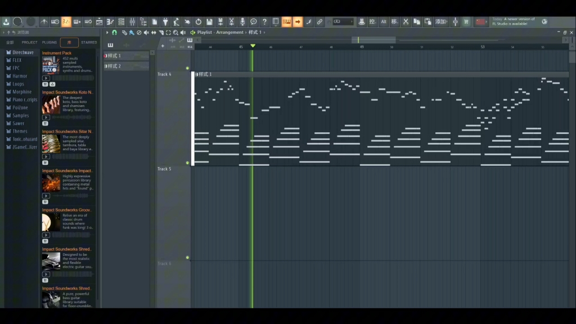
Task: Select the 库 library browser tab
Action: (x=69, y=43)
